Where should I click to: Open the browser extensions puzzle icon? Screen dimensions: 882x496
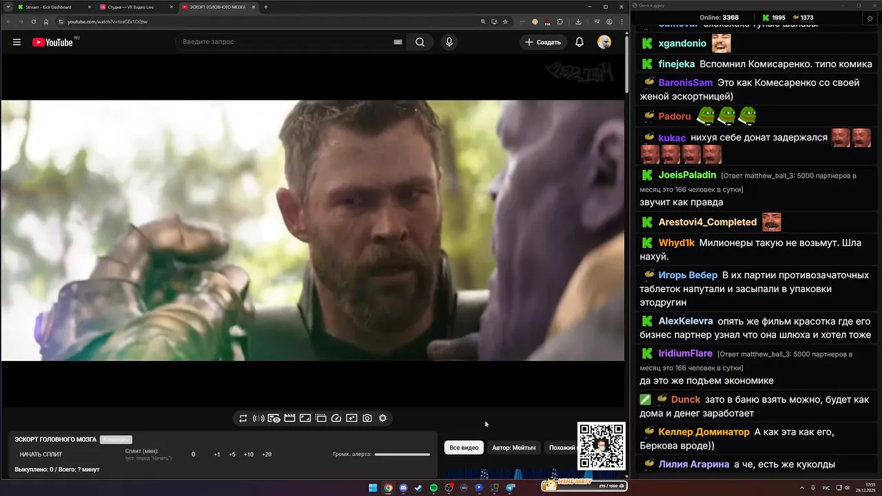point(560,21)
